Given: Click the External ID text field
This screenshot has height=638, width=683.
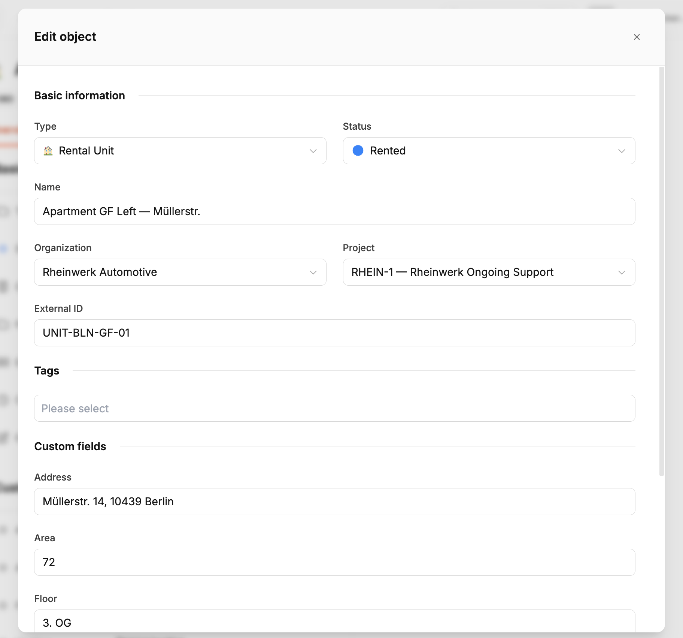Looking at the screenshot, I should 334,333.
